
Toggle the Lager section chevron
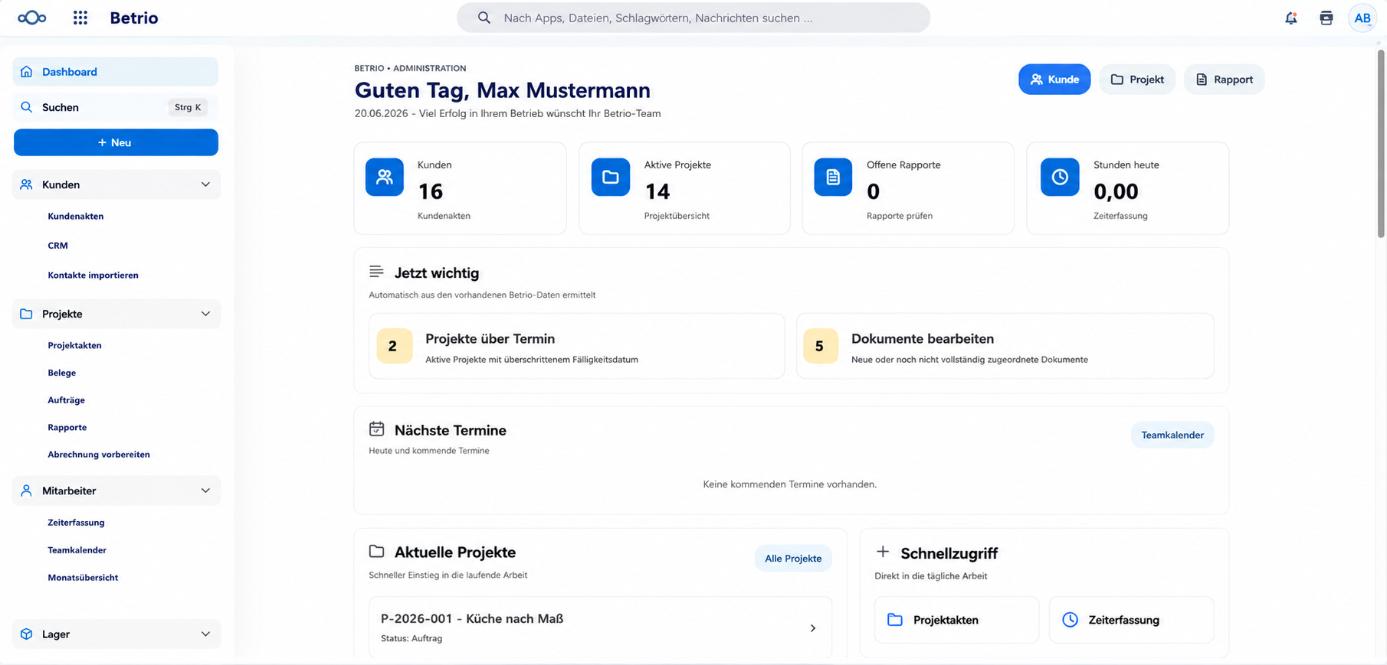coord(205,634)
